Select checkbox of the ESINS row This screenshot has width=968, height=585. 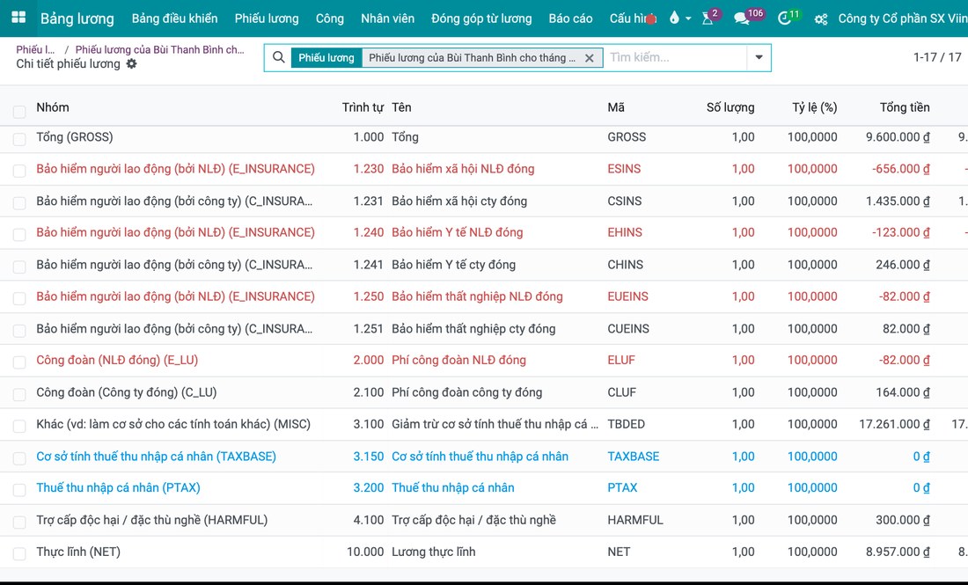[x=19, y=171]
